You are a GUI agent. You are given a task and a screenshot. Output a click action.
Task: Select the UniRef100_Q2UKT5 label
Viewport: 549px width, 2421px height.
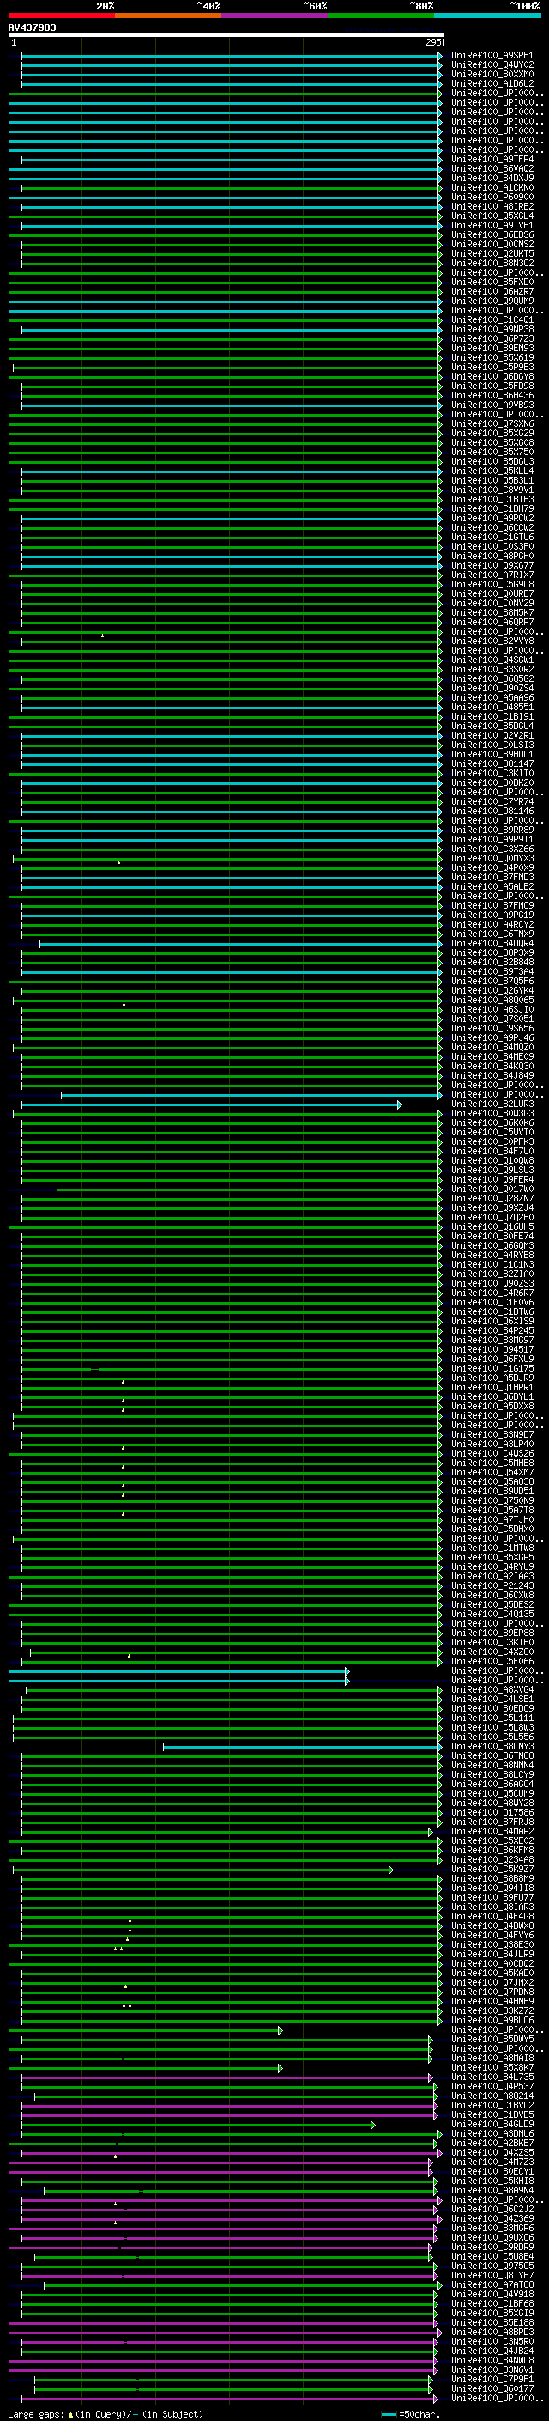[492, 253]
